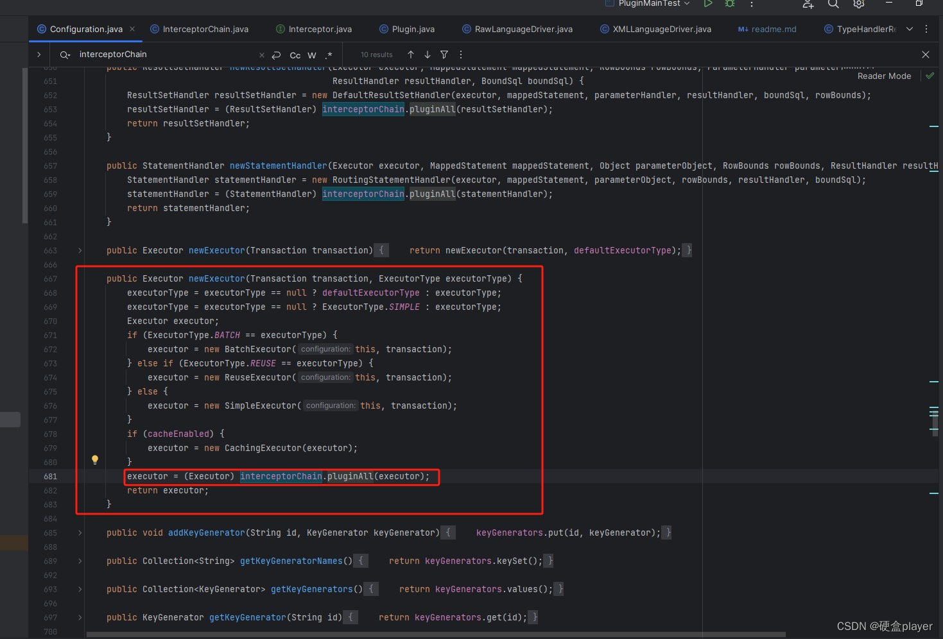The width and height of the screenshot is (943, 639).
Task: Close the find bar
Action: point(926,55)
